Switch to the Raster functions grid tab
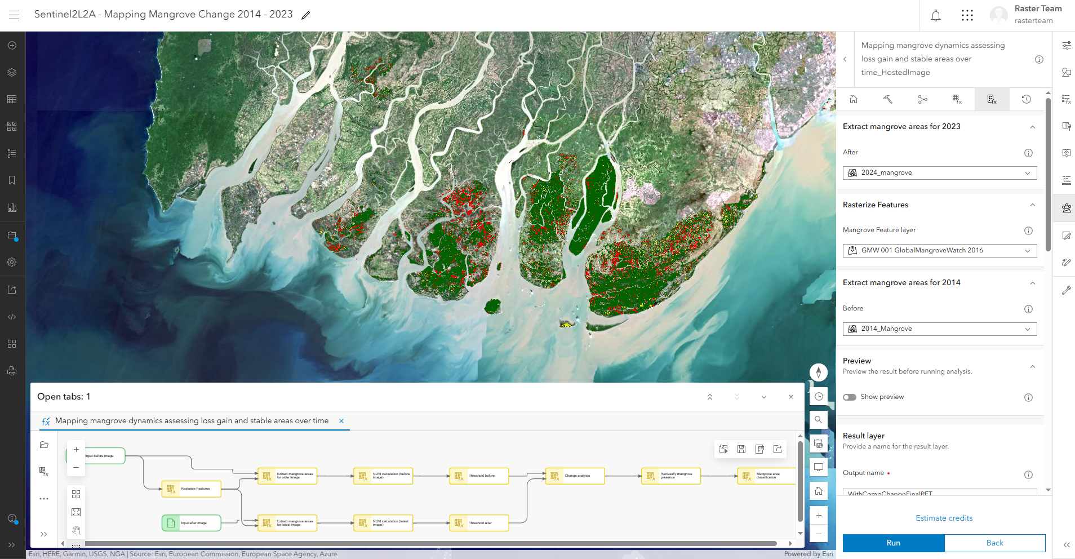The width and height of the screenshot is (1075, 559). 957,99
